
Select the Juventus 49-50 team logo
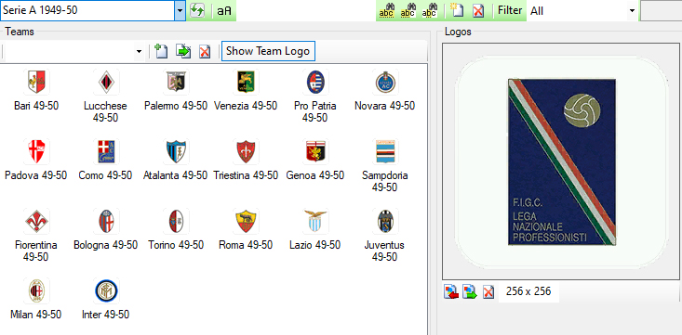point(385,221)
